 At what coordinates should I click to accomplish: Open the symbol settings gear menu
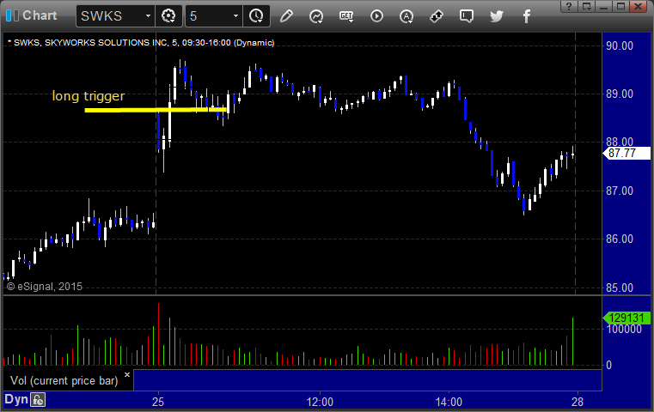tap(168, 16)
